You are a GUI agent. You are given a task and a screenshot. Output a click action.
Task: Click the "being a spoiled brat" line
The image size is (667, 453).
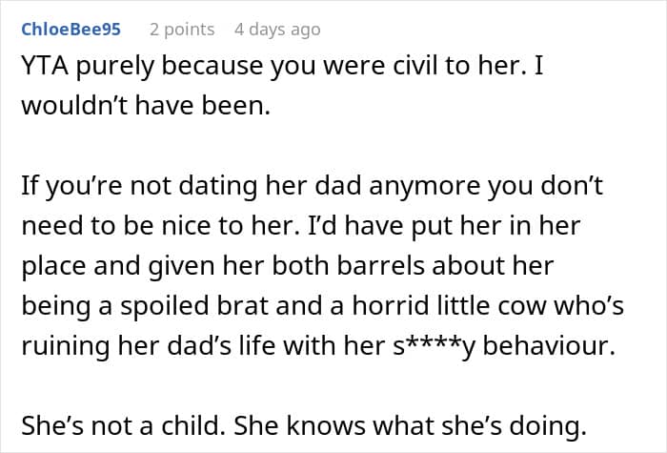pyautogui.click(x=322, y=306)
